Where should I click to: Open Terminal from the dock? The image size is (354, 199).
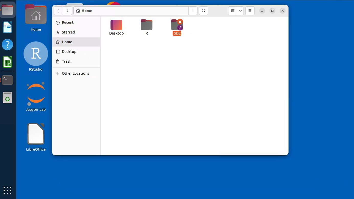click(x=7, y=80)
